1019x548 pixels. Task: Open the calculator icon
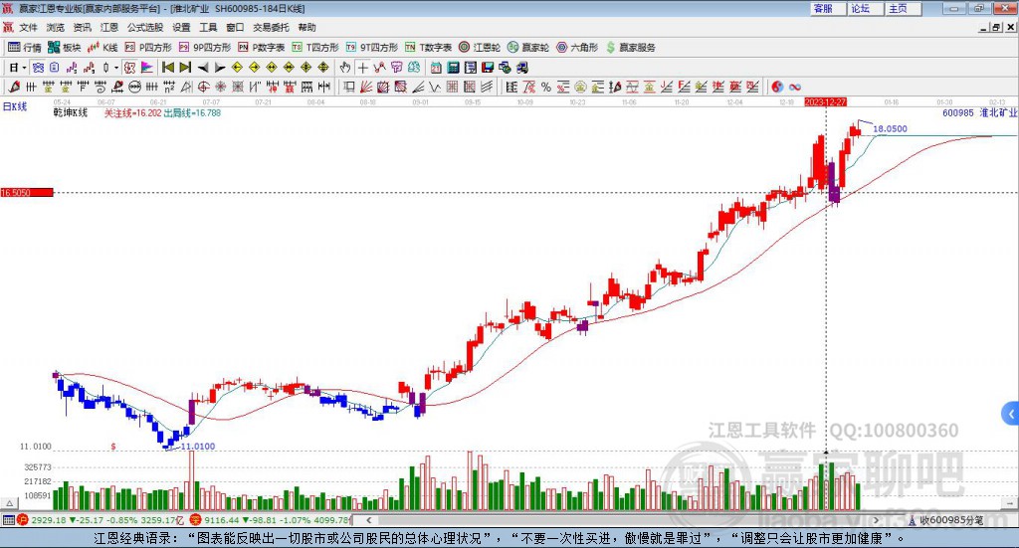point(454,67)
